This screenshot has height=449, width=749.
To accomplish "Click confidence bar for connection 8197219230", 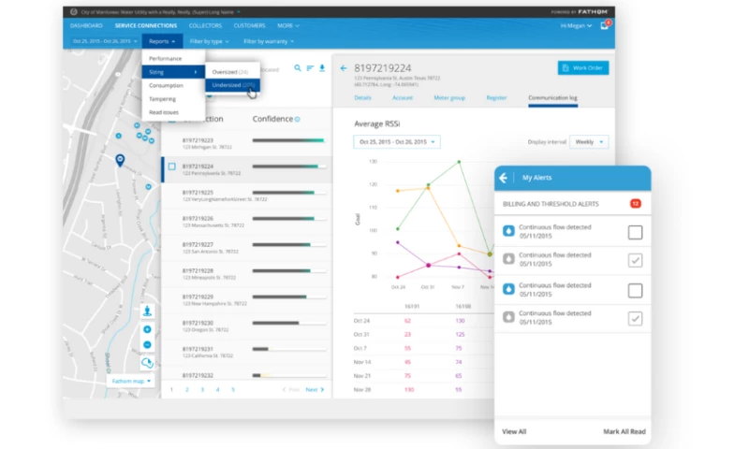I will 289,323.
